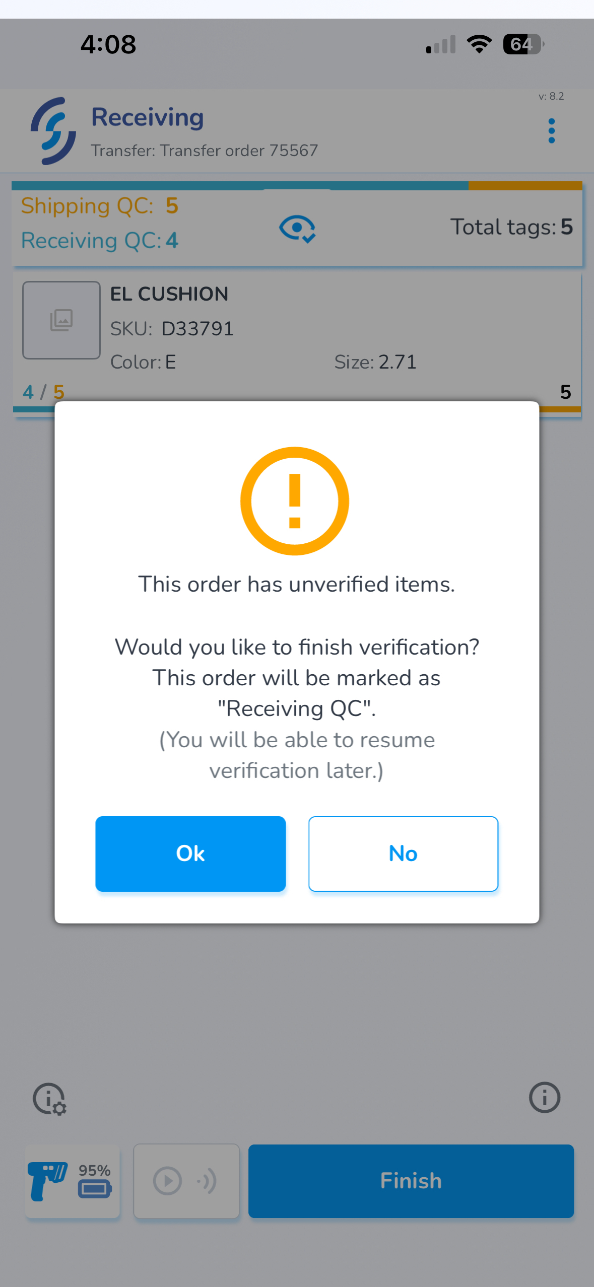Confirm with the Ok button
This screenshot has height=1287, width=594.
click(x=190, y=853)
